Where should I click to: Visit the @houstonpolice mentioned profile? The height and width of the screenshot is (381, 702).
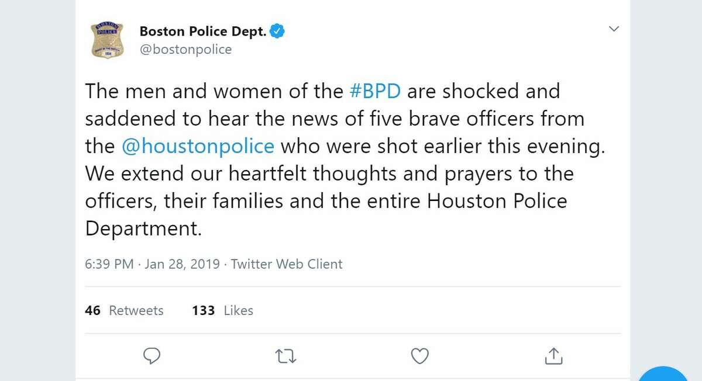[x=198, y=146]
